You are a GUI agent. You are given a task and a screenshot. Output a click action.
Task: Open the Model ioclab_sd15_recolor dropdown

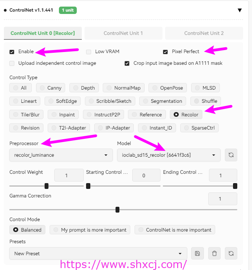(169, 155)
